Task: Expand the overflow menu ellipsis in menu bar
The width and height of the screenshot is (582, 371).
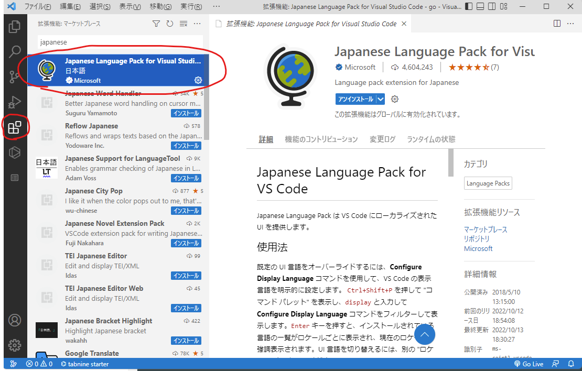Action: point(217,6)
